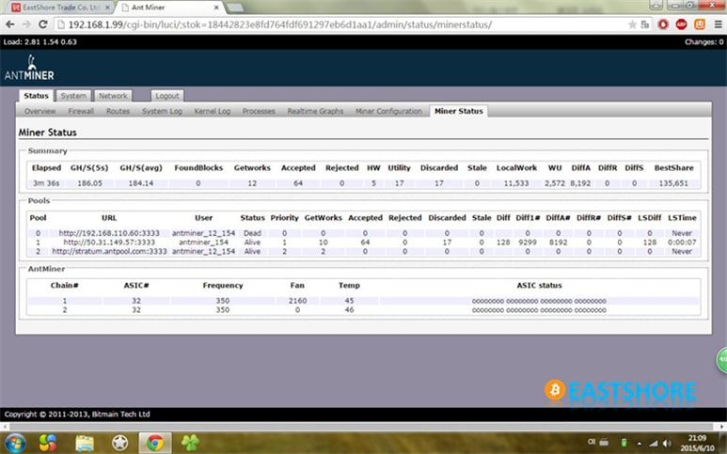Screen dimensions: 727x454
Task: Bookmark page with the star icon
Action: coord(632,24)
